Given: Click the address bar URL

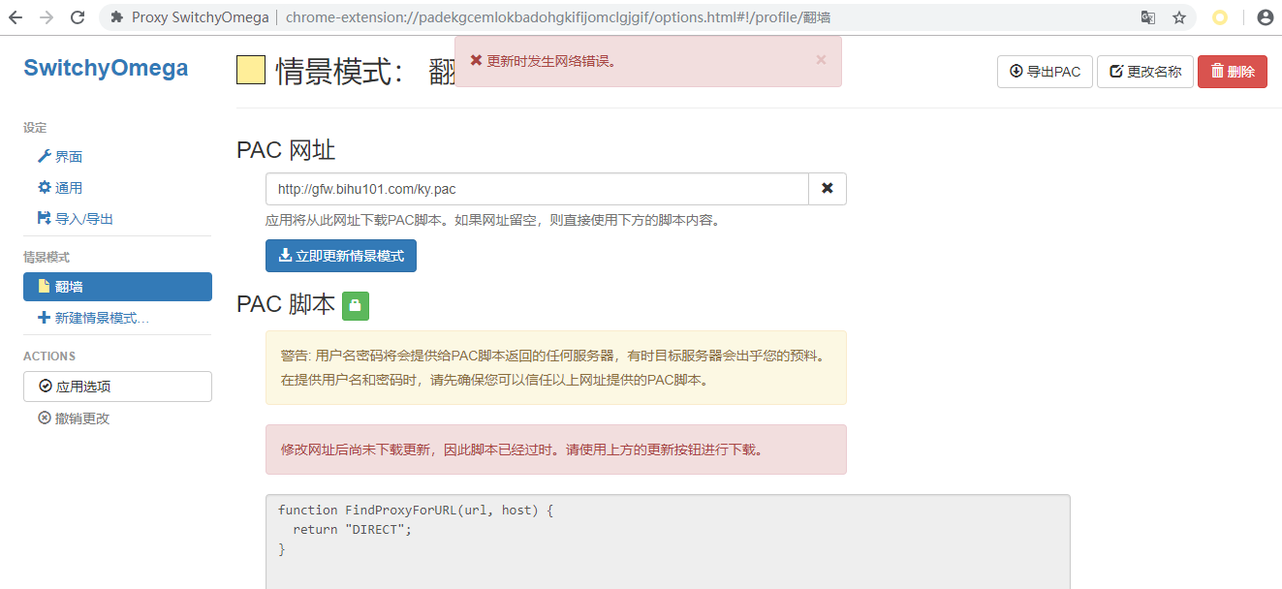Looking at the screenshot, I should click(558, 17).
